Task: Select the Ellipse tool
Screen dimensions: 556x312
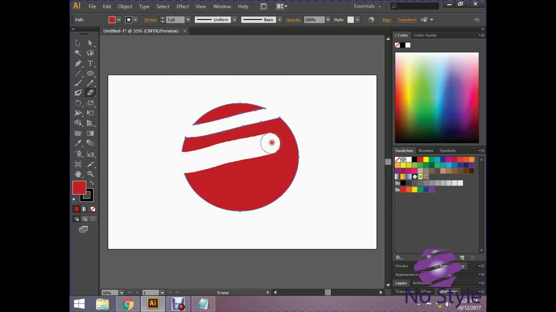Action: [90, 73]
